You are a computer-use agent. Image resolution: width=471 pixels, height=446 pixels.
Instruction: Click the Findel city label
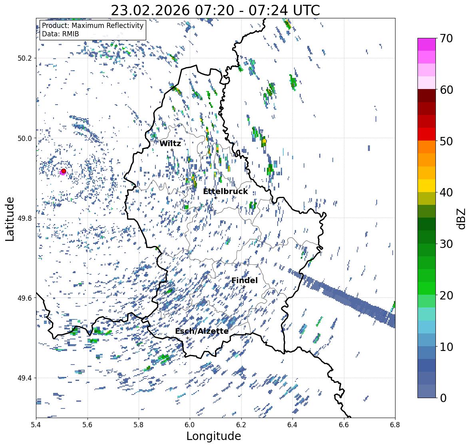(244, 280)
